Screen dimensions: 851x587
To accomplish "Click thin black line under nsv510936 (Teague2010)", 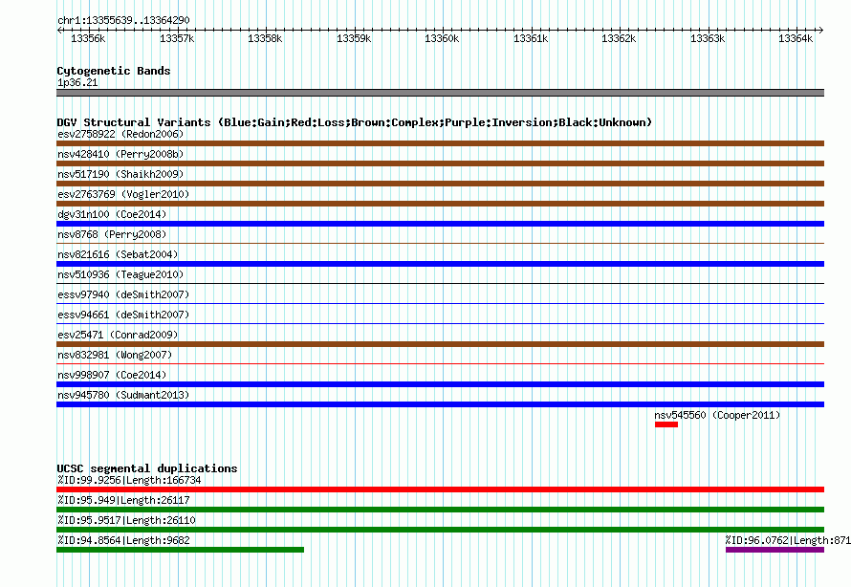I will point(440,283).
